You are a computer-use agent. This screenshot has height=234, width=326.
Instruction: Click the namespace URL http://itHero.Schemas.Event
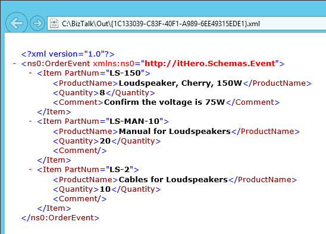pos(210,63)
